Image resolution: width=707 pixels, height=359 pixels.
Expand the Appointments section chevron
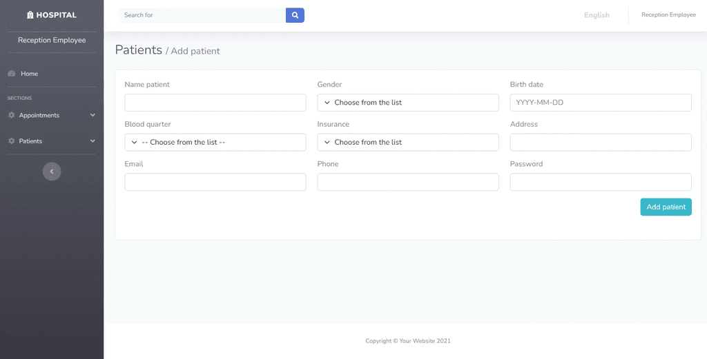(x=93, y=115)
